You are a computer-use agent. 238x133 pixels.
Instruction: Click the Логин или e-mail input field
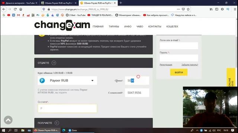click(x=179, y=46)
